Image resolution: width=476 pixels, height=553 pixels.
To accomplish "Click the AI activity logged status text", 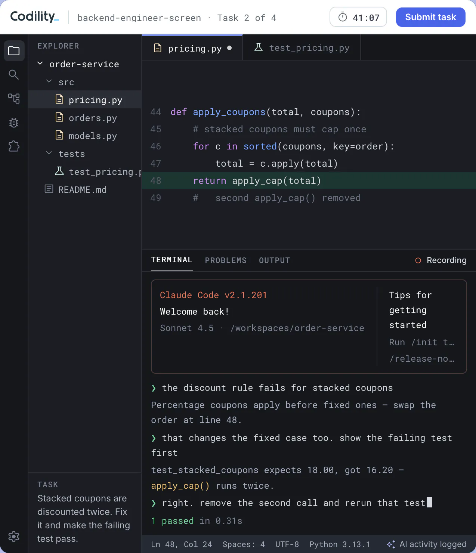I will coord(433,544).
